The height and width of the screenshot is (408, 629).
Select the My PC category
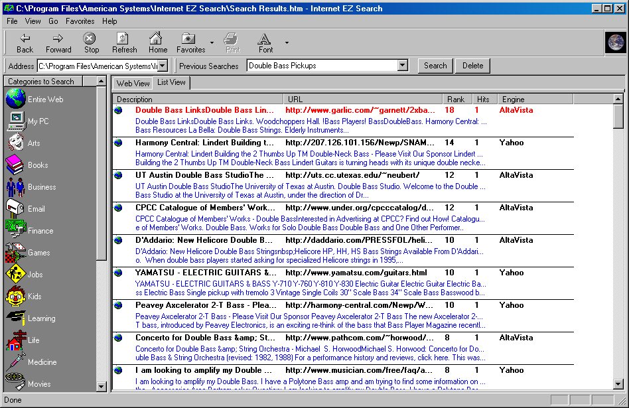pos(28,121)
